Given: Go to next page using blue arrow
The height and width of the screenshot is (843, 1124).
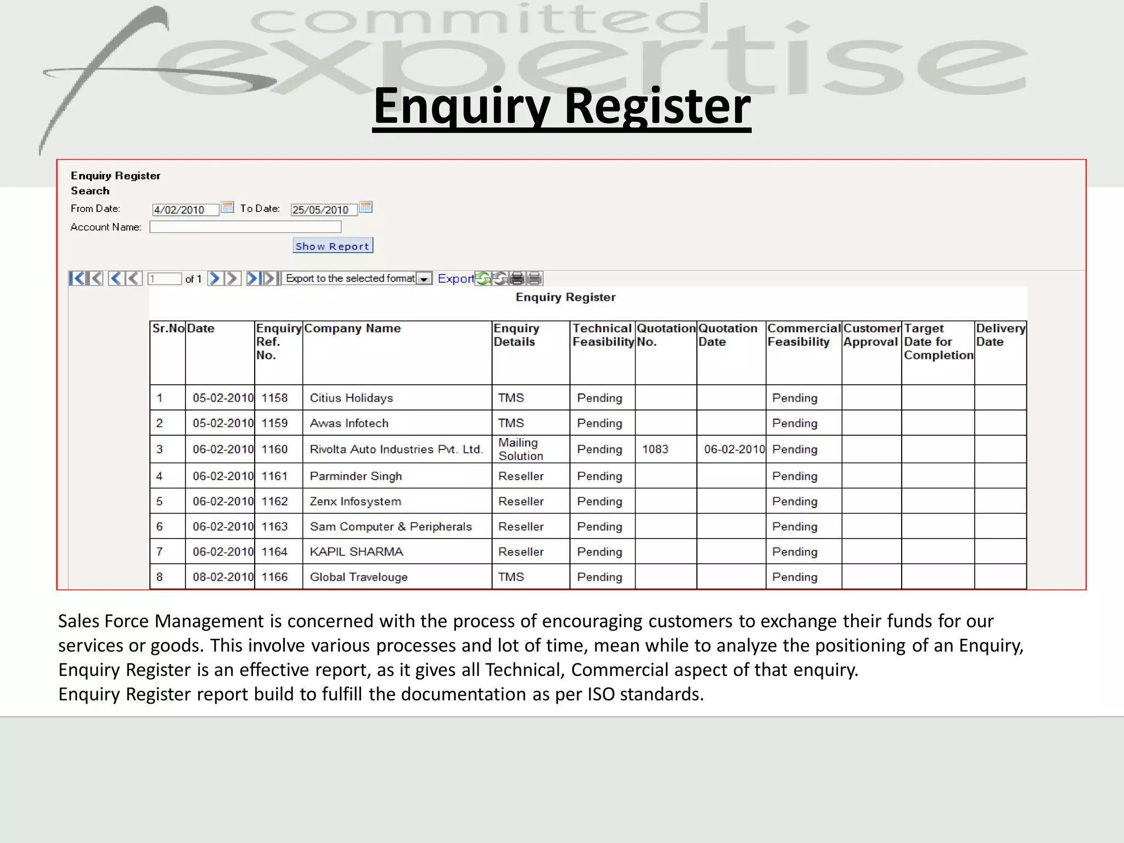Looking at the screenshot, I should coord(215,278).
